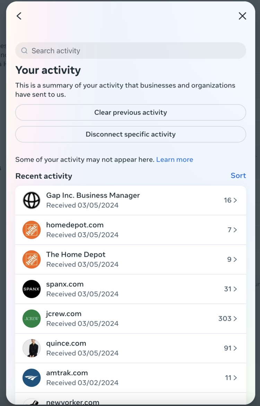Screen dimensions: 260x406
Task: Click the search magnifier icon
Action: click(x=24, y=51)
